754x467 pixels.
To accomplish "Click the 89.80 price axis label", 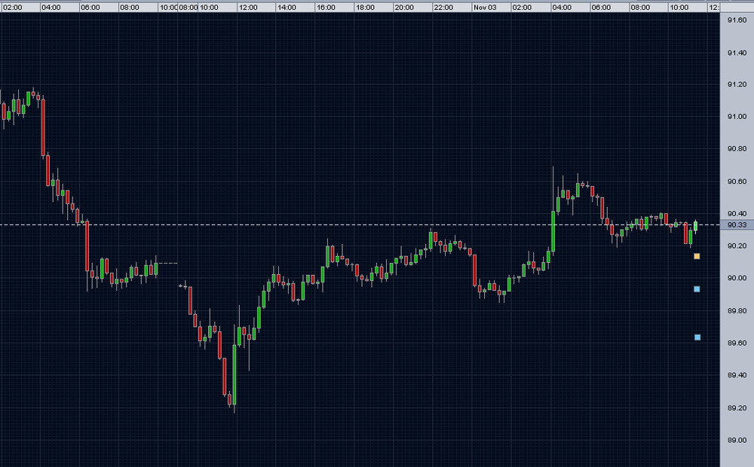I will [737, 311].
